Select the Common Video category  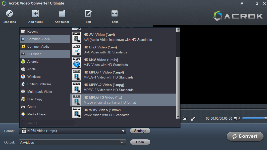point(45,39)
